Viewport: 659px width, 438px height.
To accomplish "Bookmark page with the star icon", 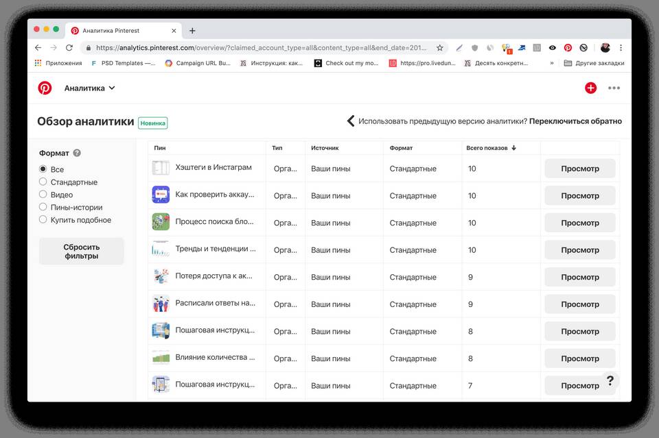I will pyautogui.click(x=440, y=48).
